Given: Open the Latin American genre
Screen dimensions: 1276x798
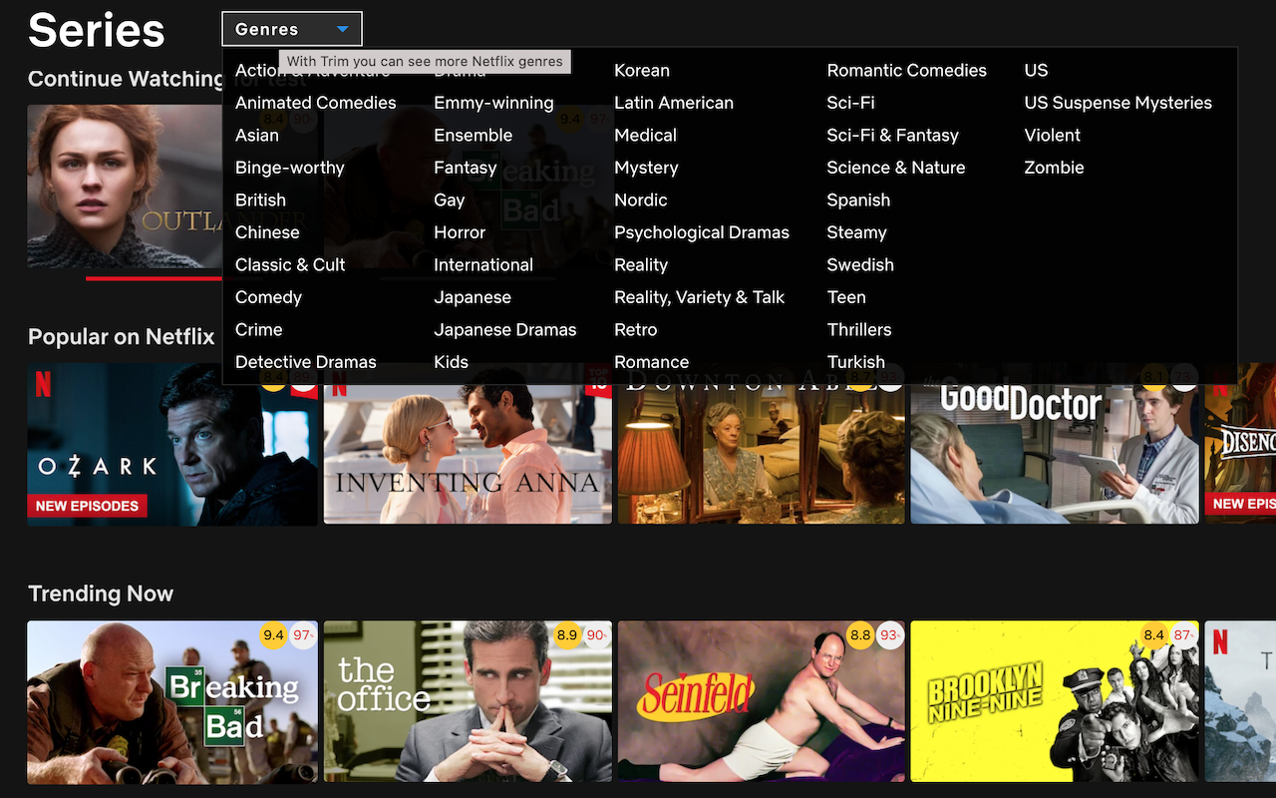Looking at the screenshot, I should click(674, 103).
